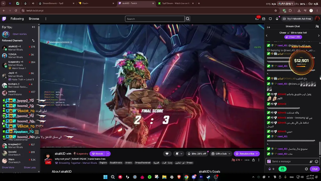Open browser downloads icon

(x=299, y=11)
